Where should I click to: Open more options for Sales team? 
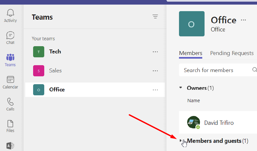[x=155, y=71]
